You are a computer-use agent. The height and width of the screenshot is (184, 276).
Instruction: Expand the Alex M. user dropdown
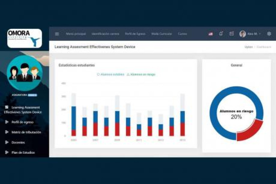(250, 34)
